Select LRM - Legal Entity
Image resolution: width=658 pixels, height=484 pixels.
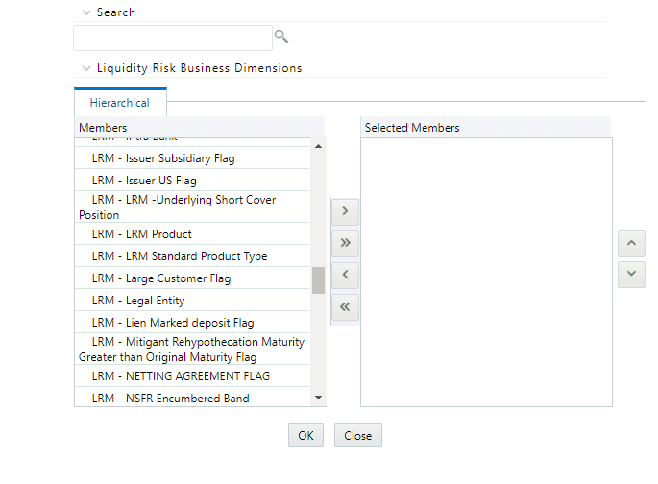192,301
